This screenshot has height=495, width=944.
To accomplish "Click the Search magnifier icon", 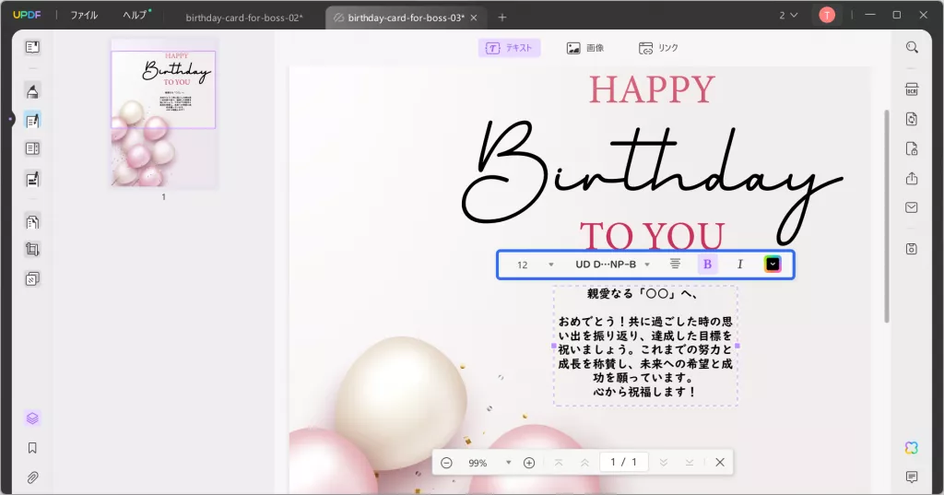I will point(912,47).
